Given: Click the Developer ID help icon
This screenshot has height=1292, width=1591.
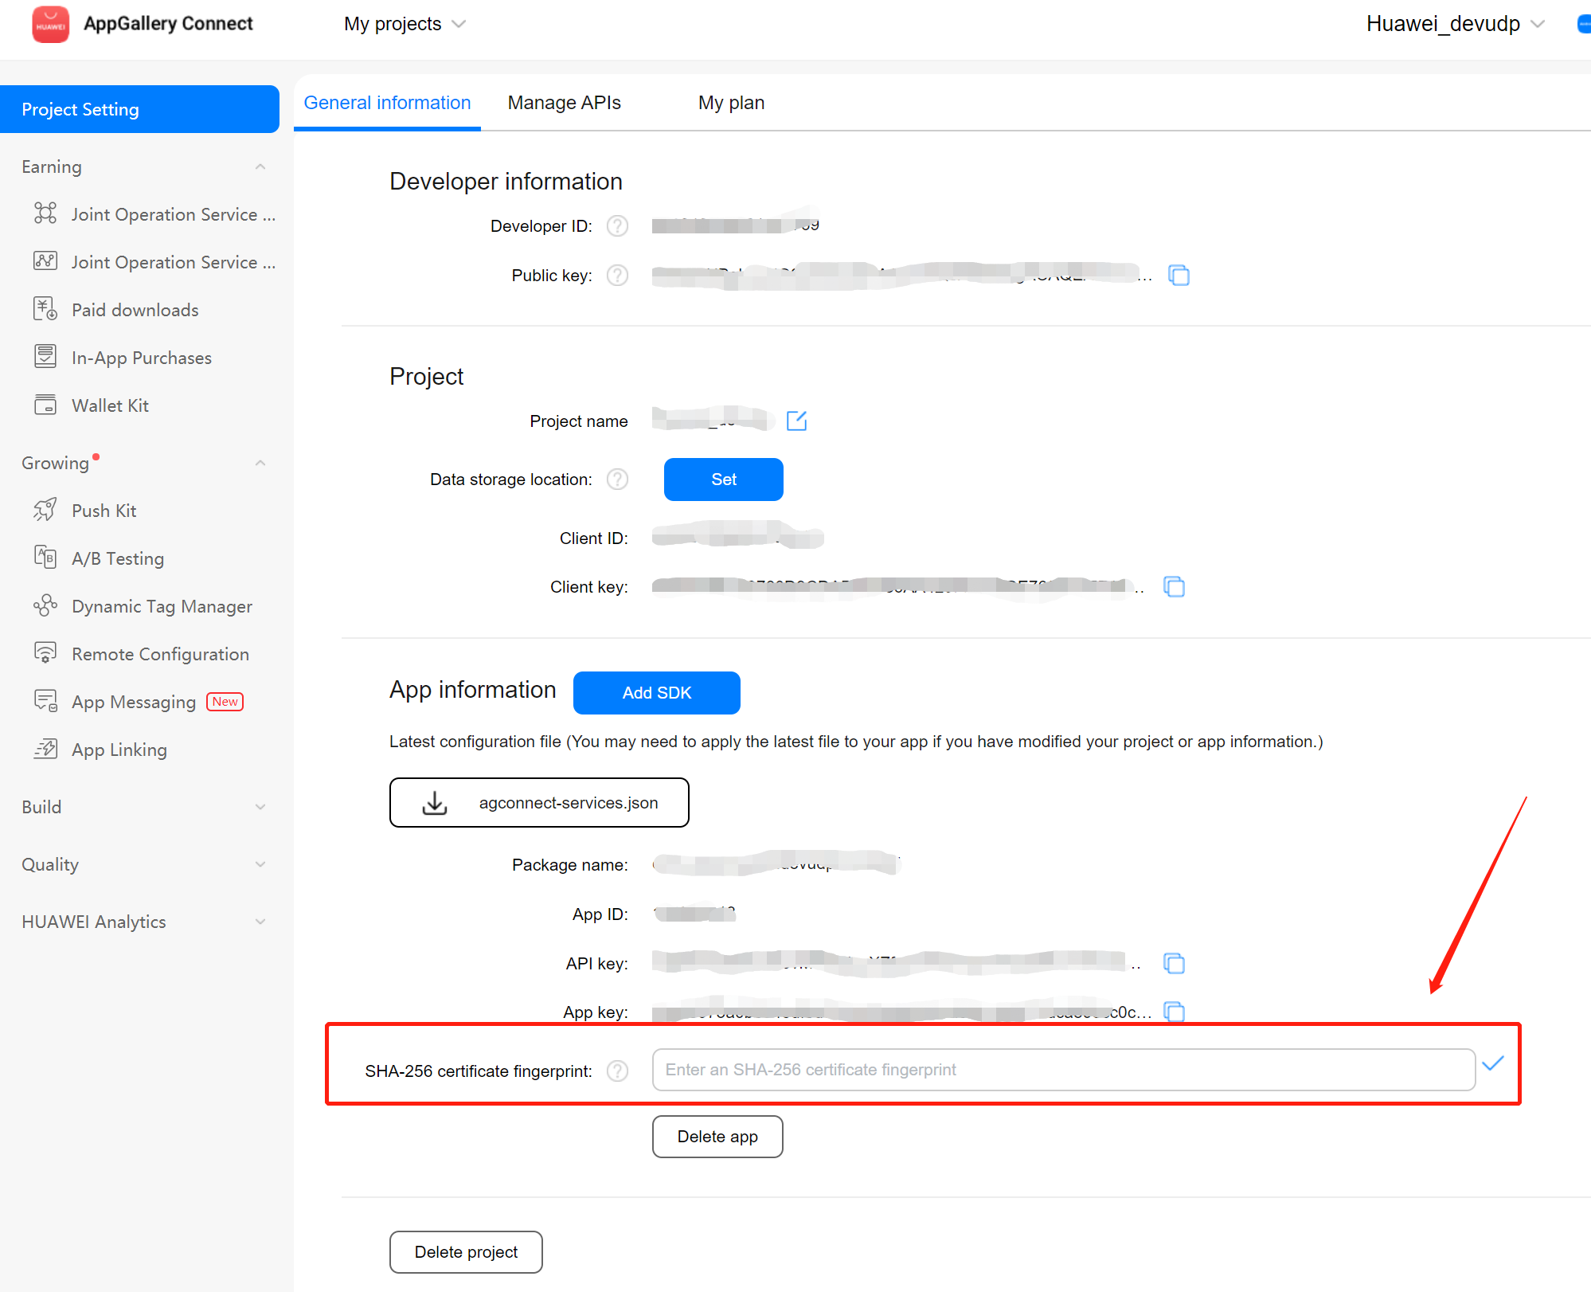Looking at the screenshot, I should pos(617,226).
